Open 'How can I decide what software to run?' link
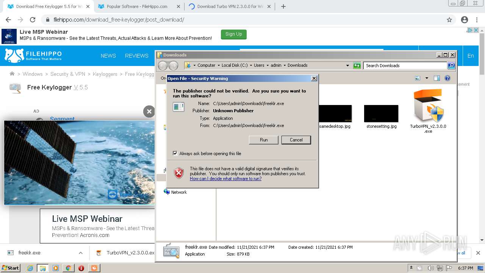The width and height of the screenshot is (485, 273). (x=225, y=179)
